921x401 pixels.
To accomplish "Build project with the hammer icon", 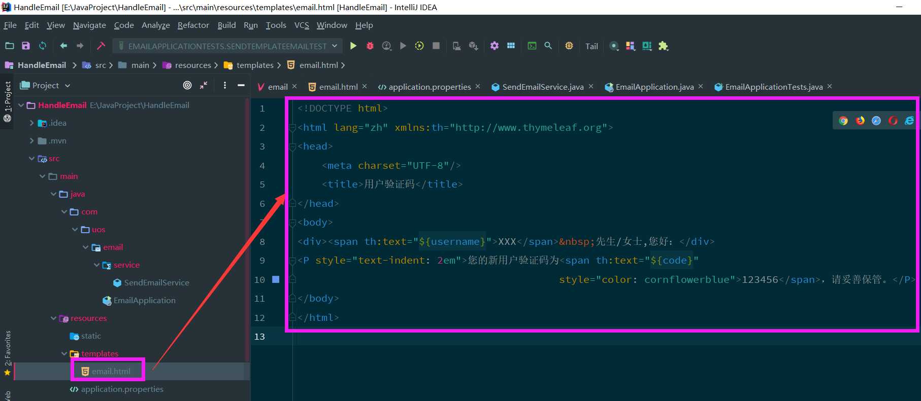I will point(101,46).
